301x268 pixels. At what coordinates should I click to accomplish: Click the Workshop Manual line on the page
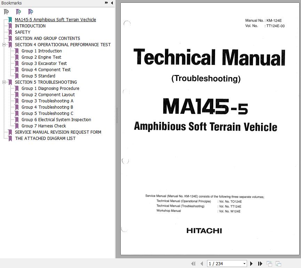[198, 211]
